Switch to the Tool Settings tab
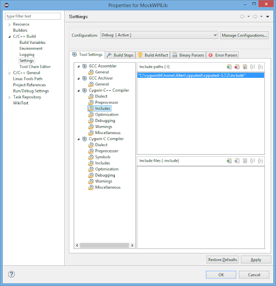276x286 pixels. pyautogui.click(x=87, y=55)
